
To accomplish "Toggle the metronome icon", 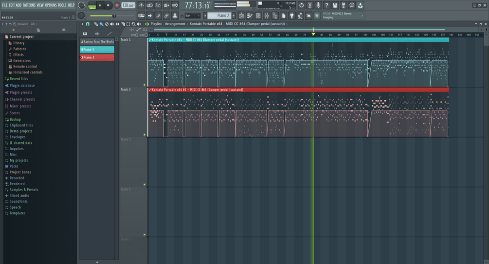I will click(141, 5).
